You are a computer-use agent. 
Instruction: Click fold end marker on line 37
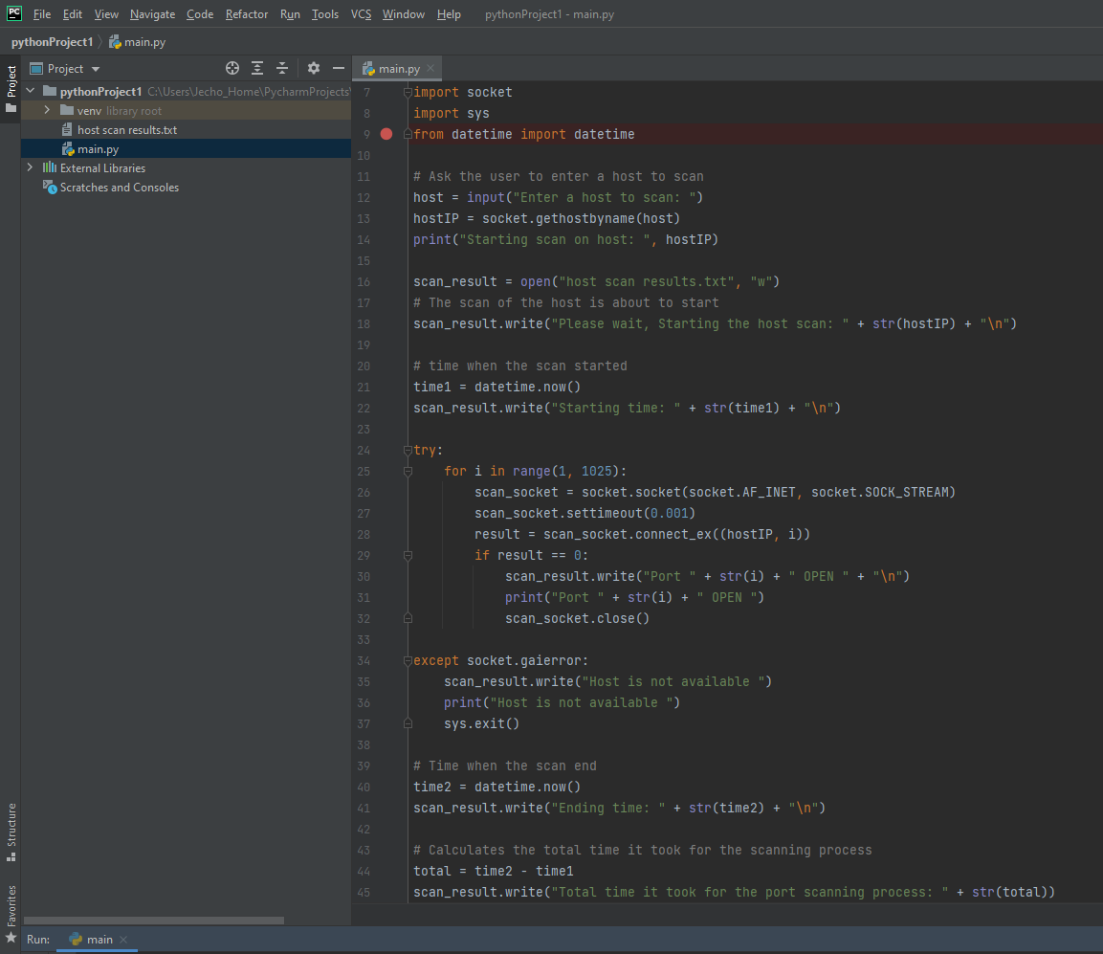click(408, 723)
